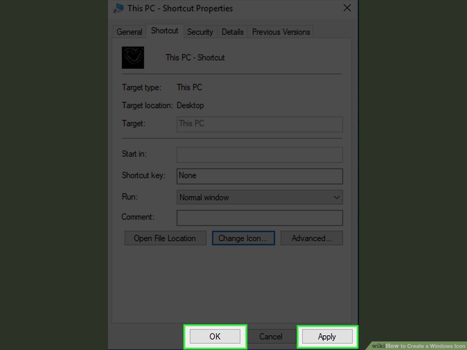Screen dimensions: 467x350
Task: Click the grayed Target field showing This PC
Action: (260, 124)
